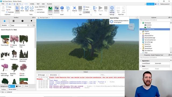Open the FILE menu

pos(3,4)
